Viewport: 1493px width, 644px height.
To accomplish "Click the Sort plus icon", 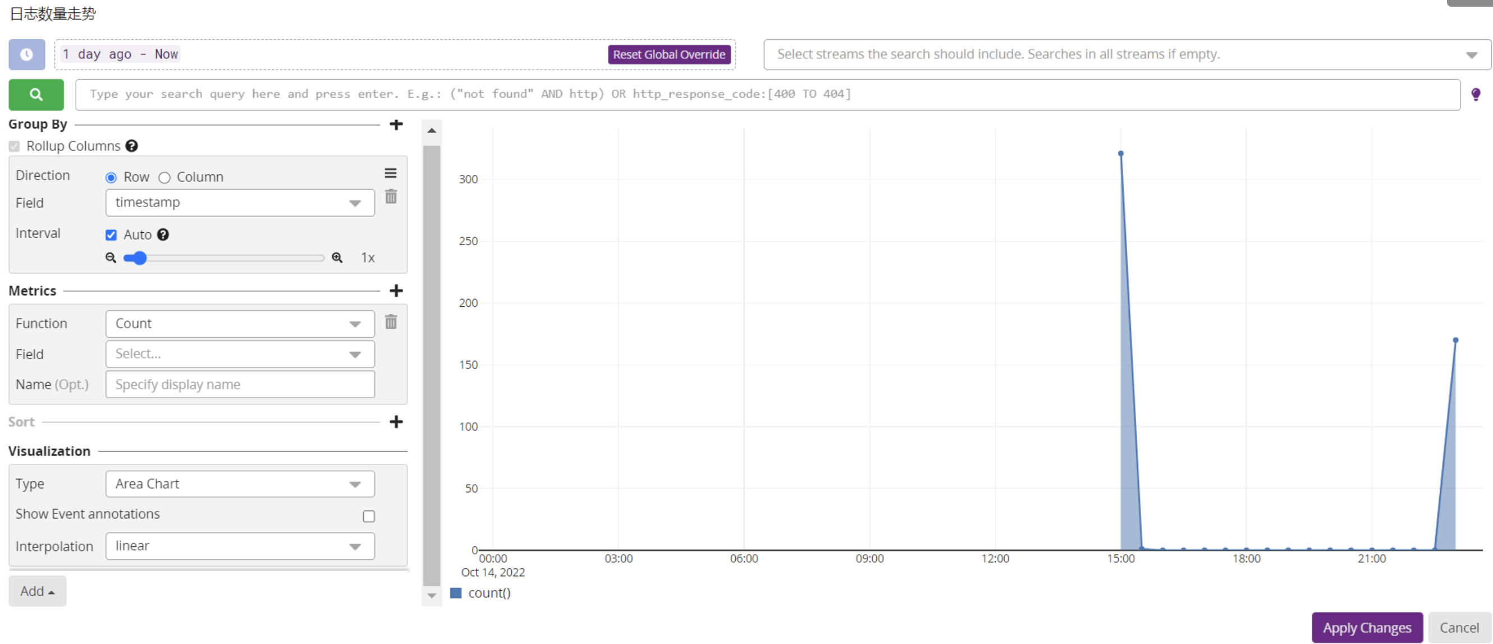I will pos(396,422).
